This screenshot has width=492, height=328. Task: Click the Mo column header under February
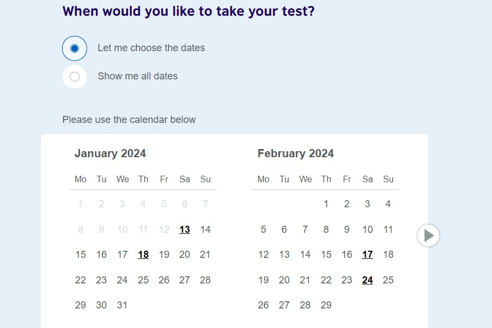click(x=263, y=179)
